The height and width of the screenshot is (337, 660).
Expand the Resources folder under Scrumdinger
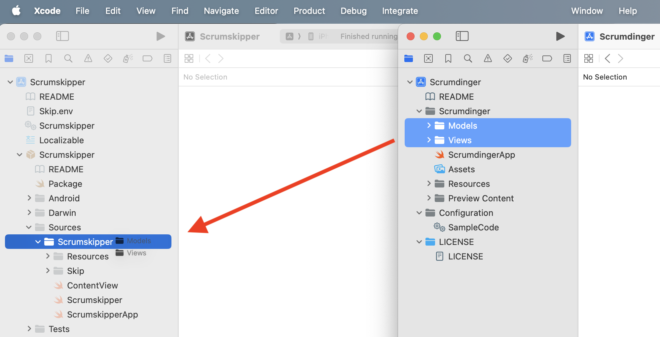point(429,184)
